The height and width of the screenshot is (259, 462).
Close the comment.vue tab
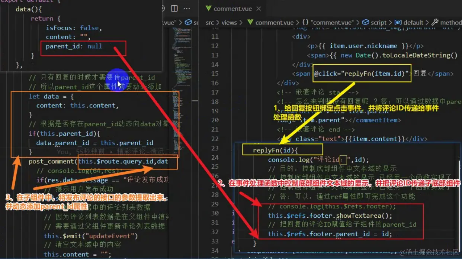259,9
